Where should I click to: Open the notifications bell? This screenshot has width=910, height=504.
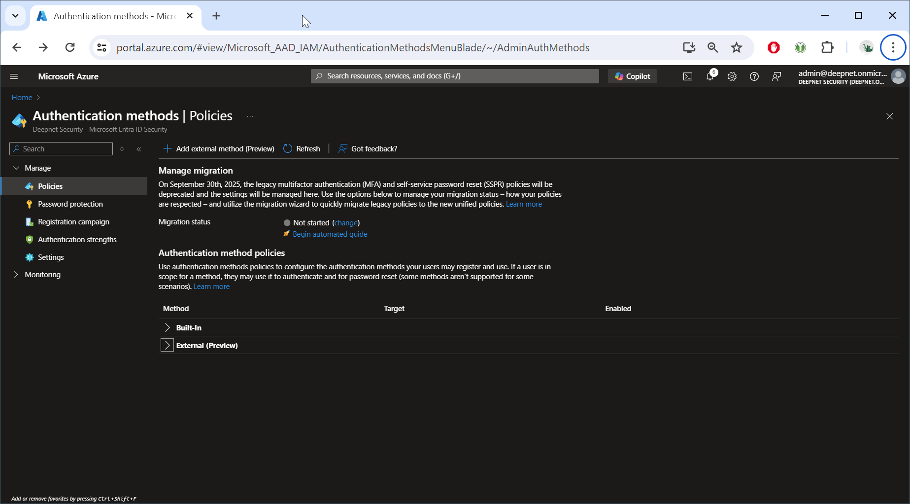(x=710, y=76)
